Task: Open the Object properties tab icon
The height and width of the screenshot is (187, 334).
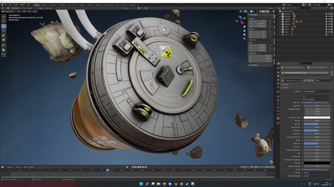Action: 278,96
